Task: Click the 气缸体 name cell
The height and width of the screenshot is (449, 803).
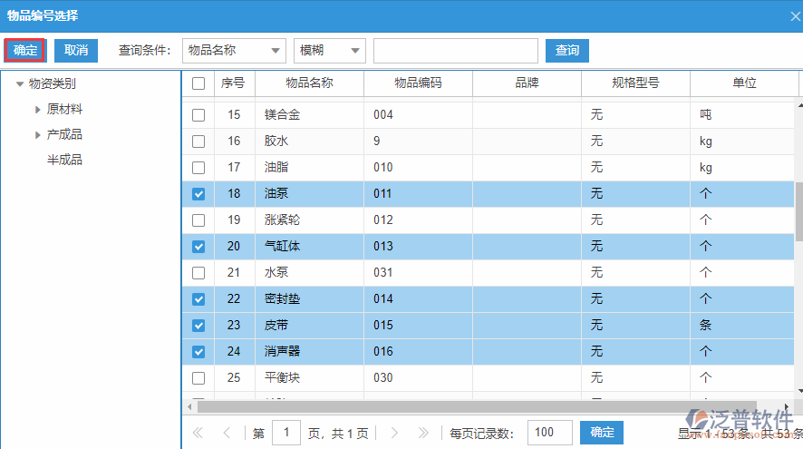Action: point(309,247)
